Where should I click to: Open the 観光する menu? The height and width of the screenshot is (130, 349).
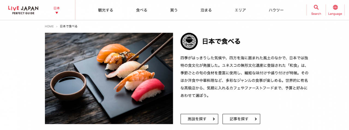(106, 10)
